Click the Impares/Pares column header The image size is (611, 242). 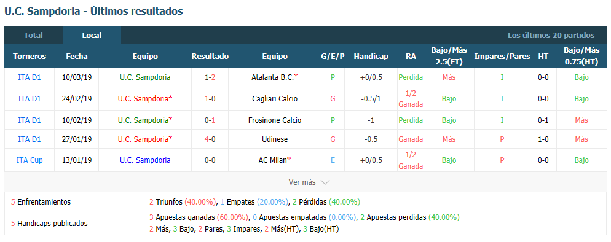502,56
